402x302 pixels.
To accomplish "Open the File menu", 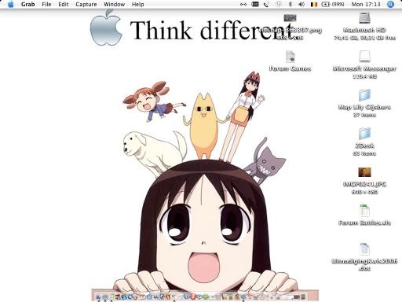I will point(46,4).
